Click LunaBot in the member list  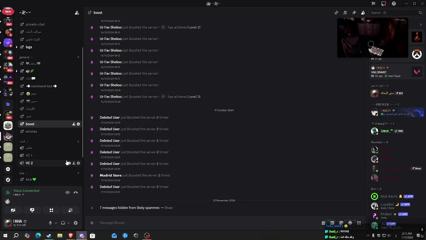coord(397,206)
